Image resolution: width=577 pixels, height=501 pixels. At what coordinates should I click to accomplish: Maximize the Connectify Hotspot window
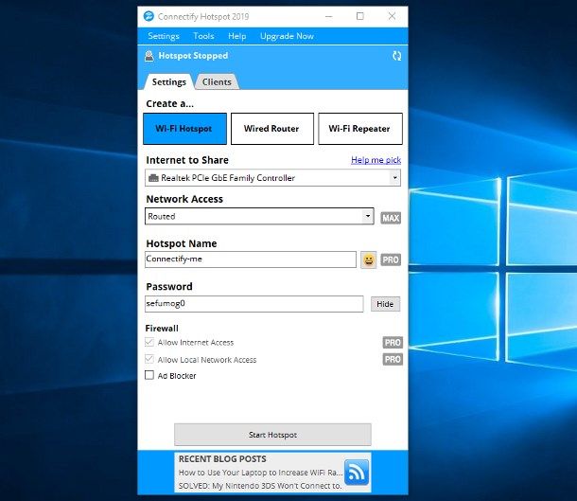pos(360,16)
